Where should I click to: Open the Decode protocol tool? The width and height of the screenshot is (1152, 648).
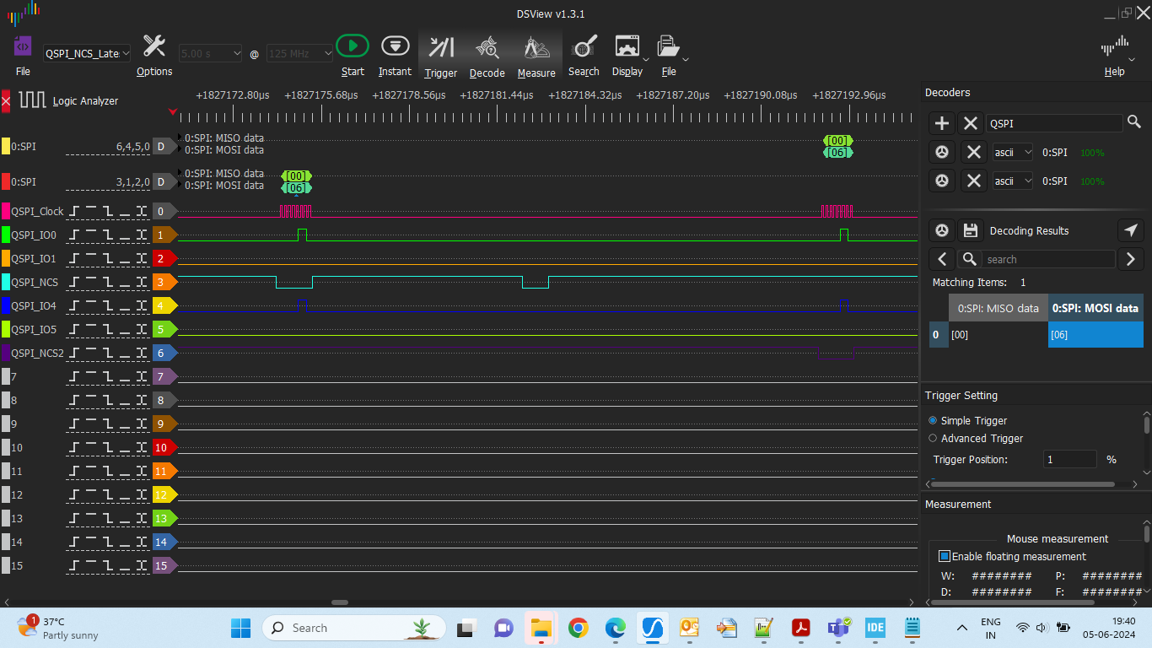tap(487, 46)
